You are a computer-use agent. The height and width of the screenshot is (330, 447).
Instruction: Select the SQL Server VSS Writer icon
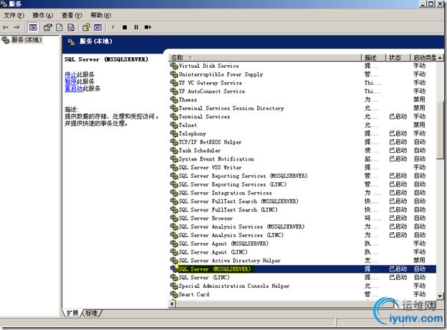coord(174,167)
